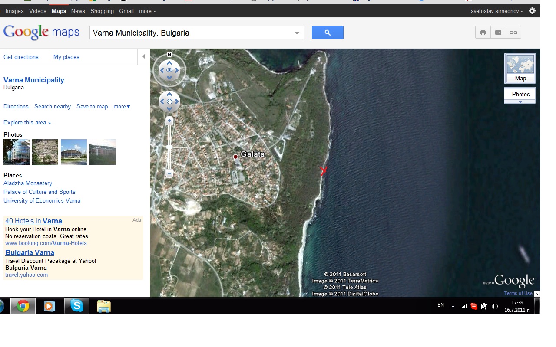556x347 pixels.
Task: Click Directions under Varna Municipality
Action: pyautogui.click(x=16, y=107)
